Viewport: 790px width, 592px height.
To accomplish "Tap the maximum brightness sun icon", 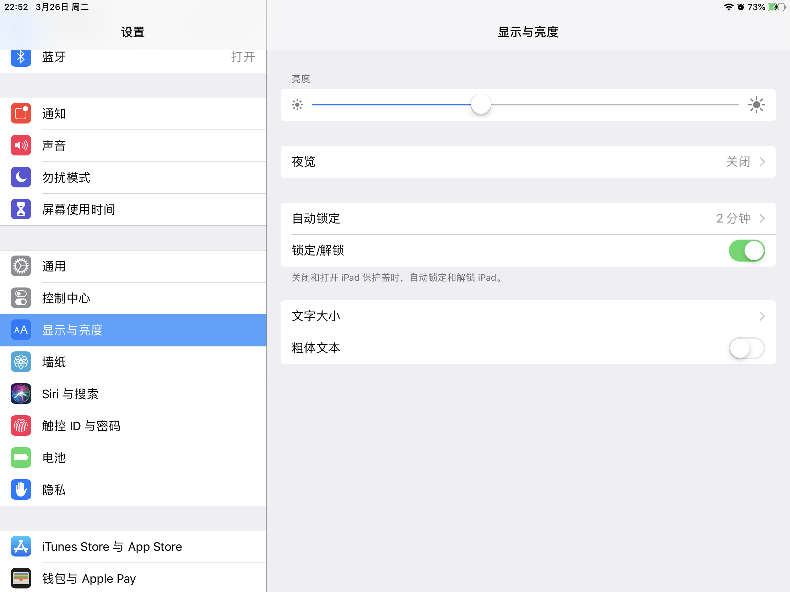I will pos(756,105).
